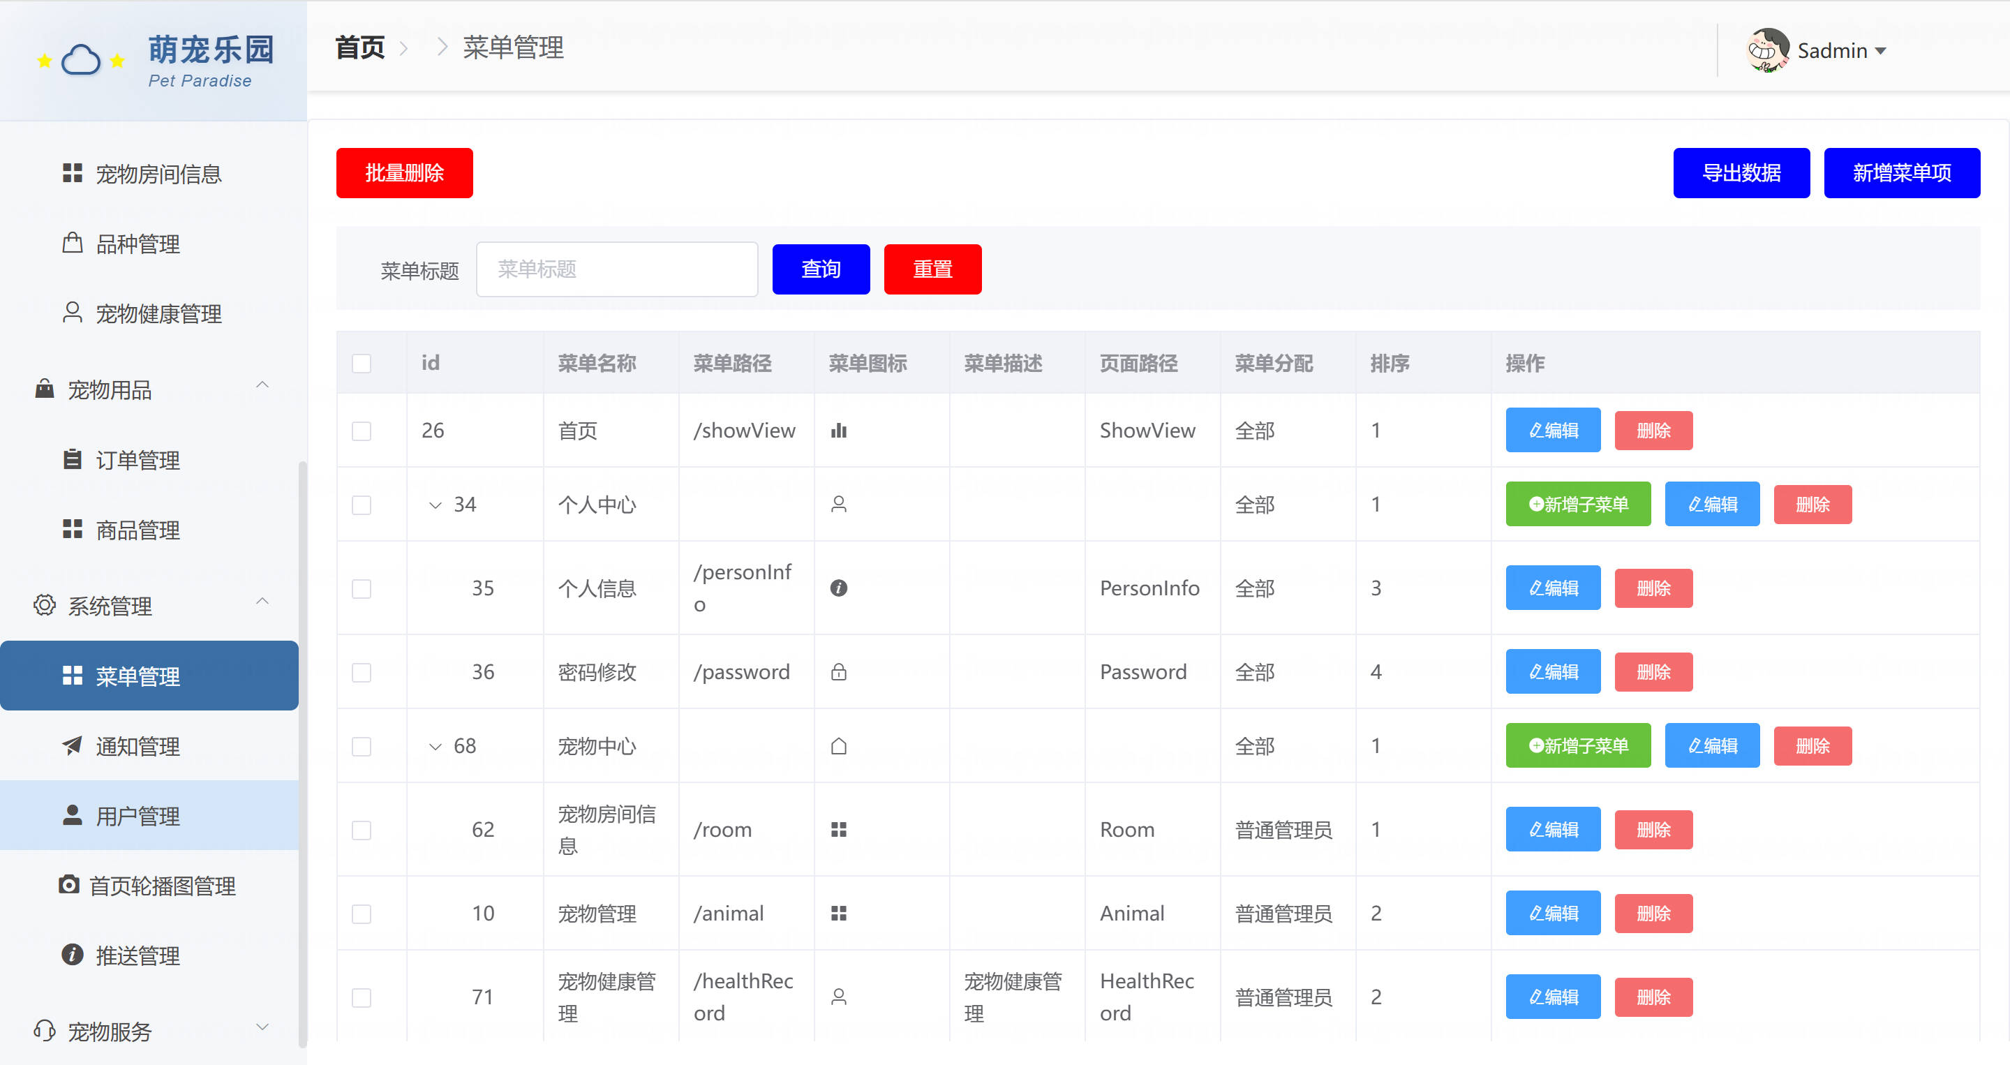The width and height of the screenshot is (2010, 1065).
Task: Click shopping bag icon beside 品种管理
Action: point(73,243)
